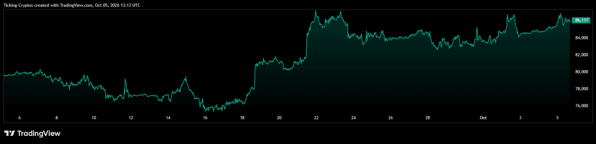
Task: Click the 76,000 price axis label
Action: (582, 106)
